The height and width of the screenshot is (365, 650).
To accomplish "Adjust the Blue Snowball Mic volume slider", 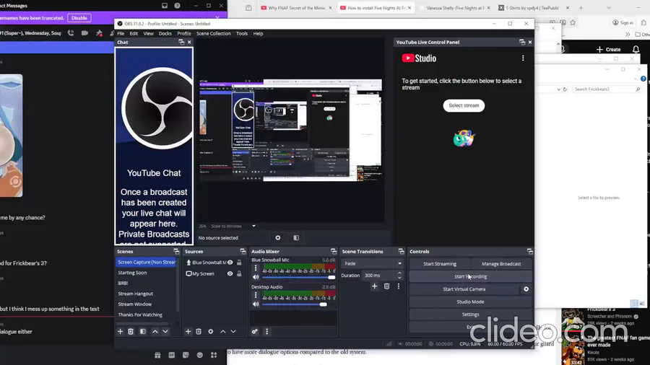I will point(298,277).
